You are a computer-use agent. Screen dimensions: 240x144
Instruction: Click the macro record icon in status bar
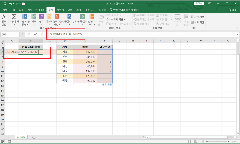pos(10,141)
